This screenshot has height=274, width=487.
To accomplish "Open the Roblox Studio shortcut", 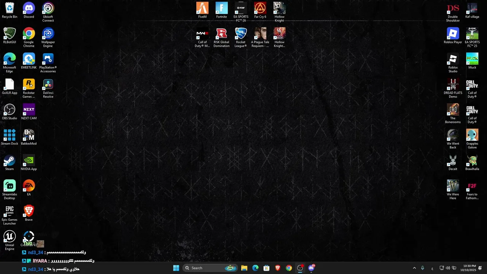I will click(453, 63).
